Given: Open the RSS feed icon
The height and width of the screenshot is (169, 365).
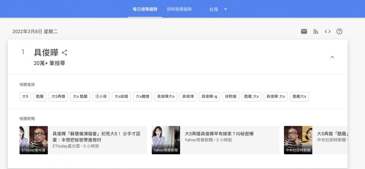Looking at the screenshot, I should [x=316, y=31].
